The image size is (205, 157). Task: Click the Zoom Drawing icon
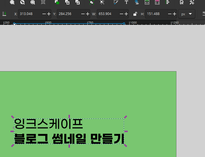pyautogui.click(x=22, y=2)
